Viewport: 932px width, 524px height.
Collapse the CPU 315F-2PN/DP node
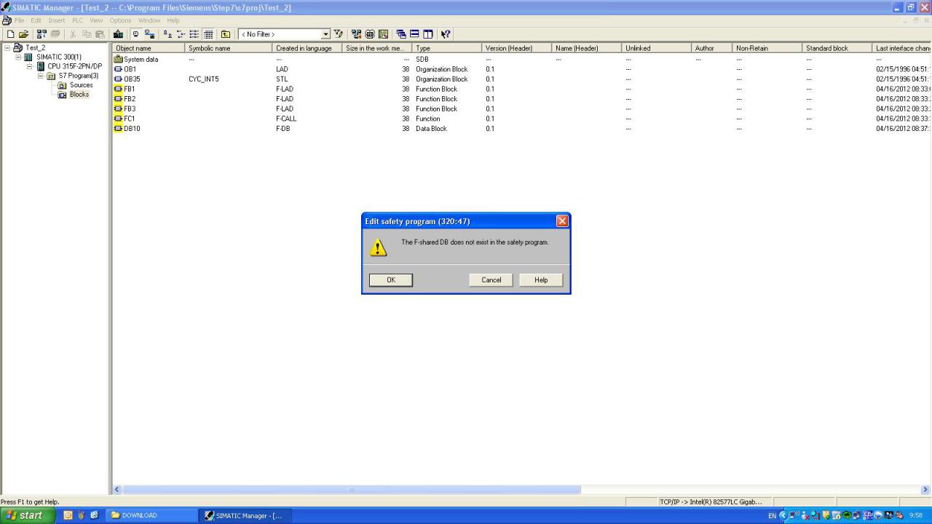click(31, 66)
